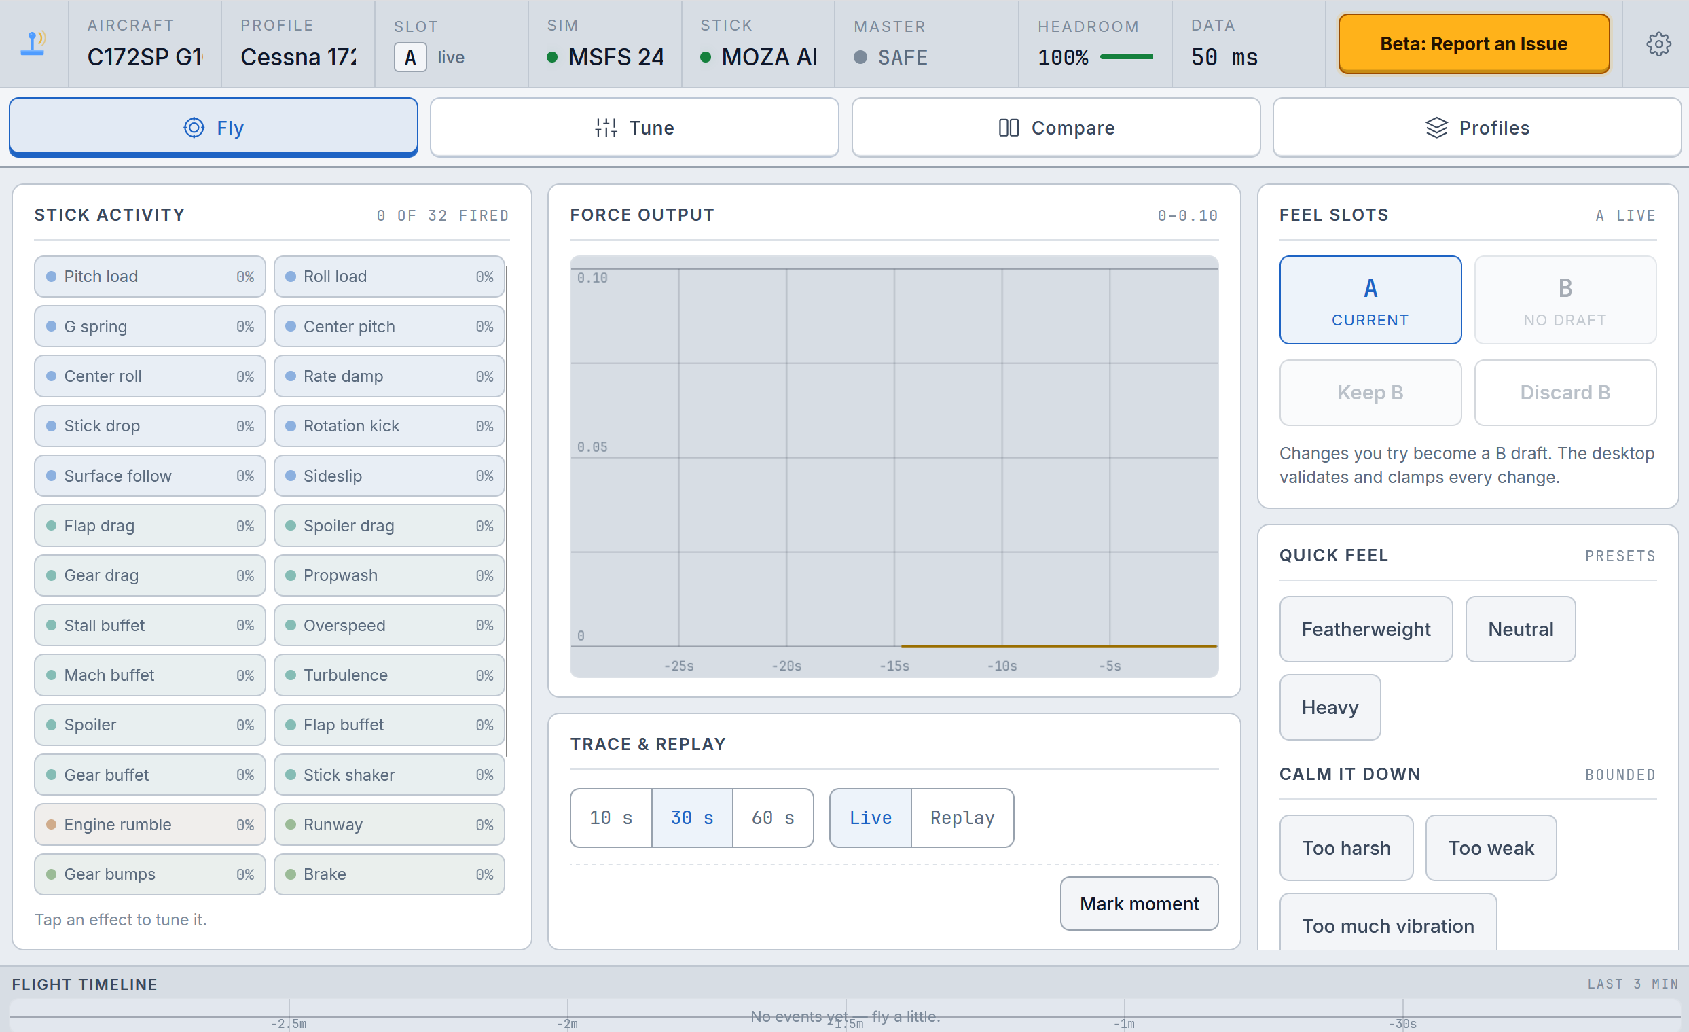Click the Mark moment button
This screenshot has height=1032, width=1689.
pos(1140,904)
